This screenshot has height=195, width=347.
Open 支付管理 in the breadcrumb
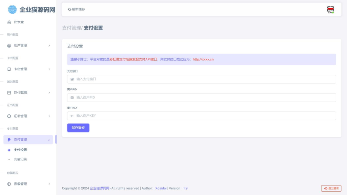70,28
